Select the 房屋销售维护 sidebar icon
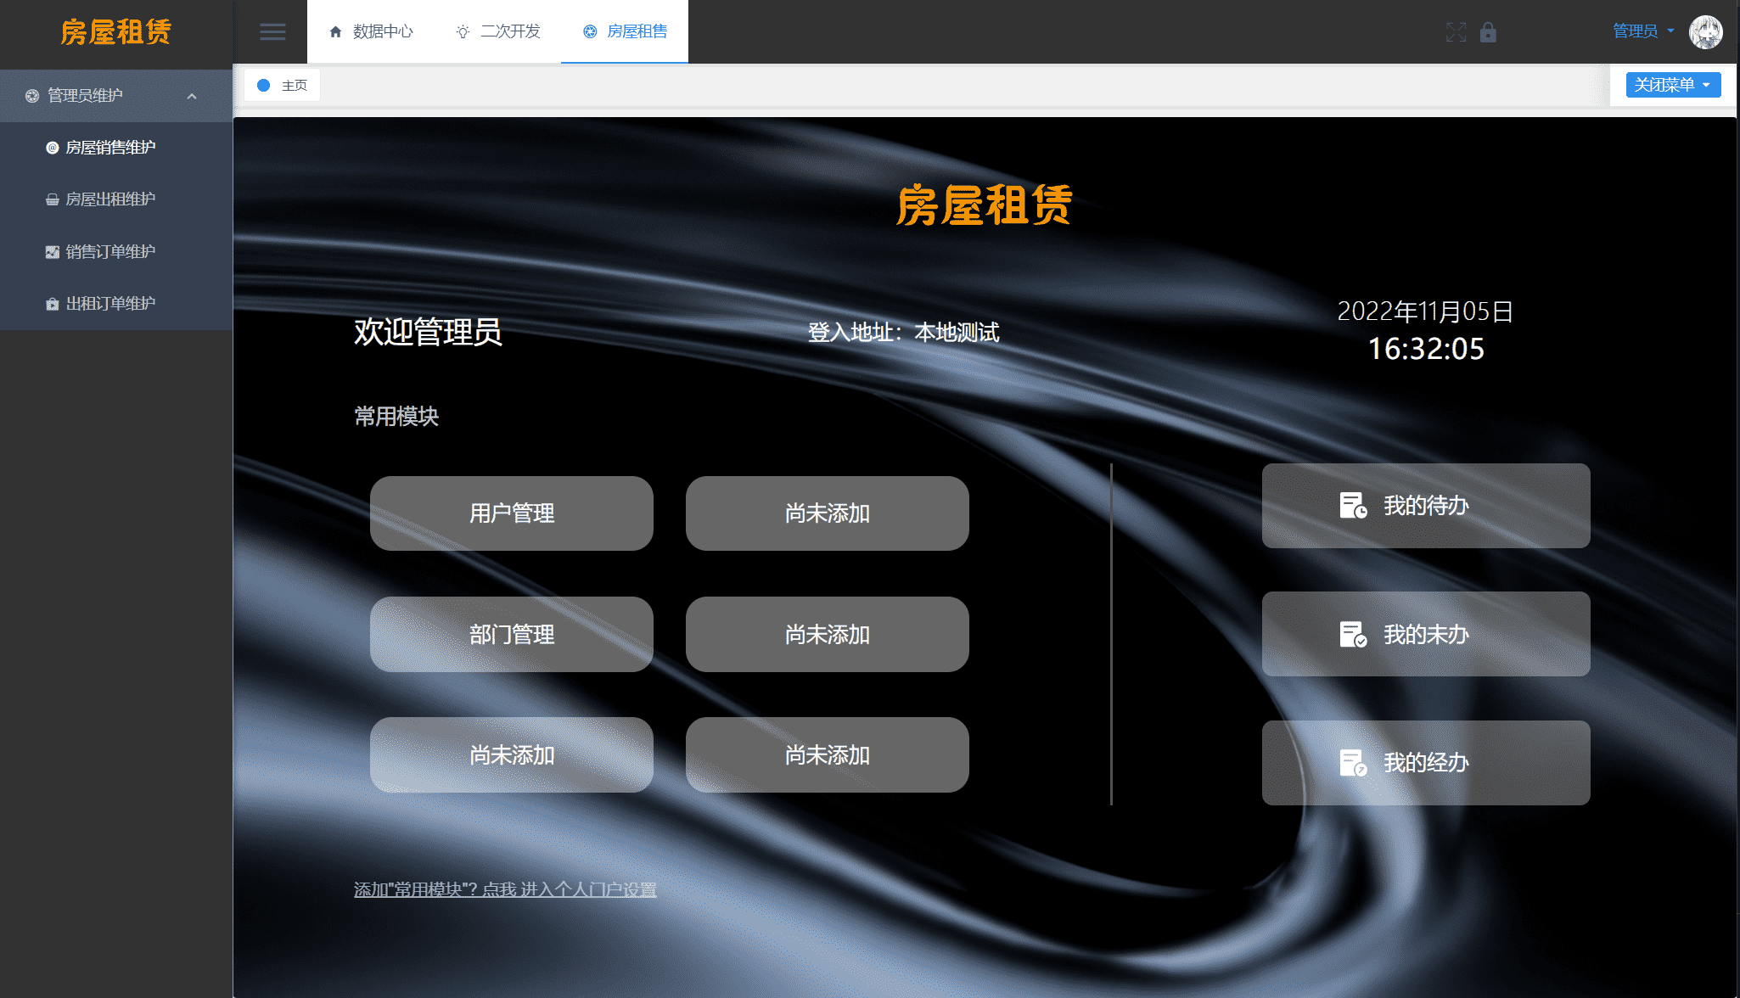Screen dimensions: 1740x998 click(x=52, y=147)
